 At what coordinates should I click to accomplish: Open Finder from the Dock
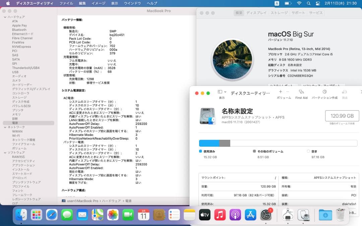pos(21,215)
